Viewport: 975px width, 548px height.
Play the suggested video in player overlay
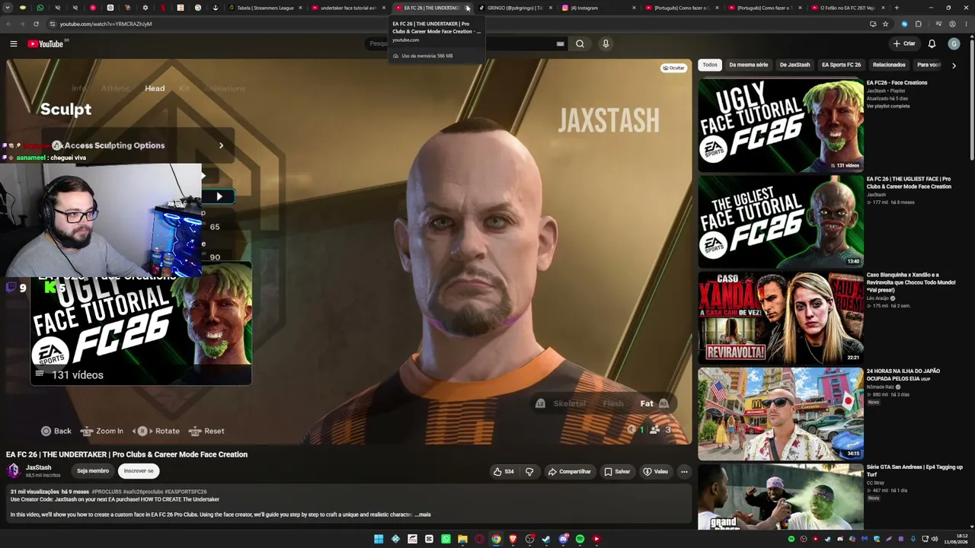point(219,196)
